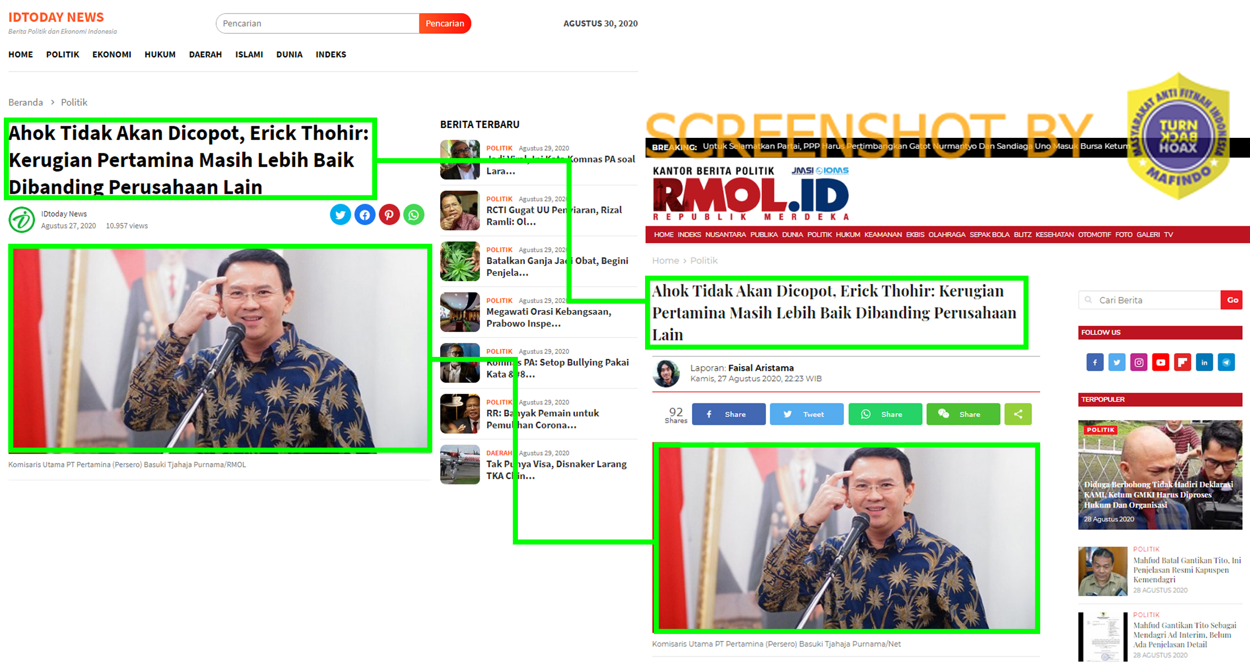Open KEAMANAN in RMOL red menu
The height and width of the screenshot is (663, 1250).
882,235
